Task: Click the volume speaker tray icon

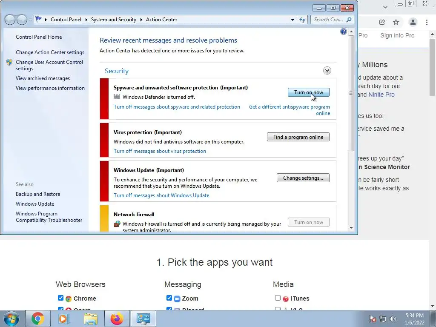Action: 393,319
